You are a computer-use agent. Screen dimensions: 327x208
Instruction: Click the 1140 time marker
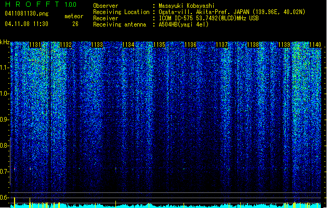tap(315, 45)
